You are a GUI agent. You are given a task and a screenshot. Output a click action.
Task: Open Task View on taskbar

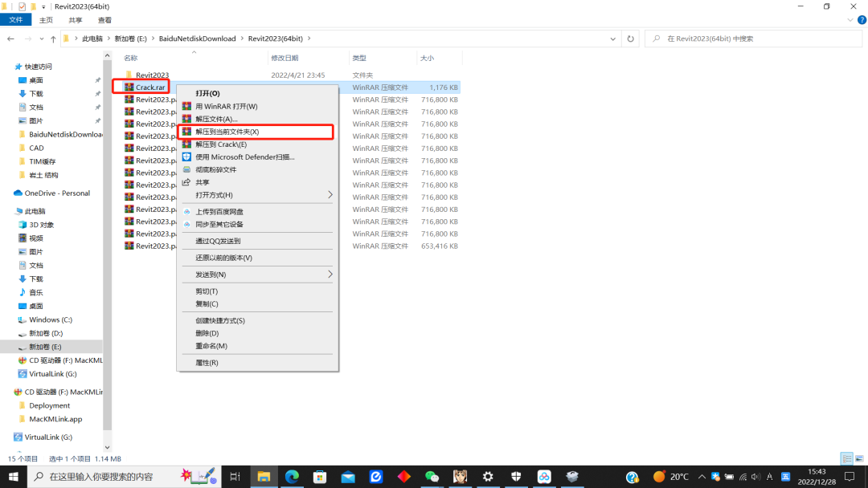(235, 477)
